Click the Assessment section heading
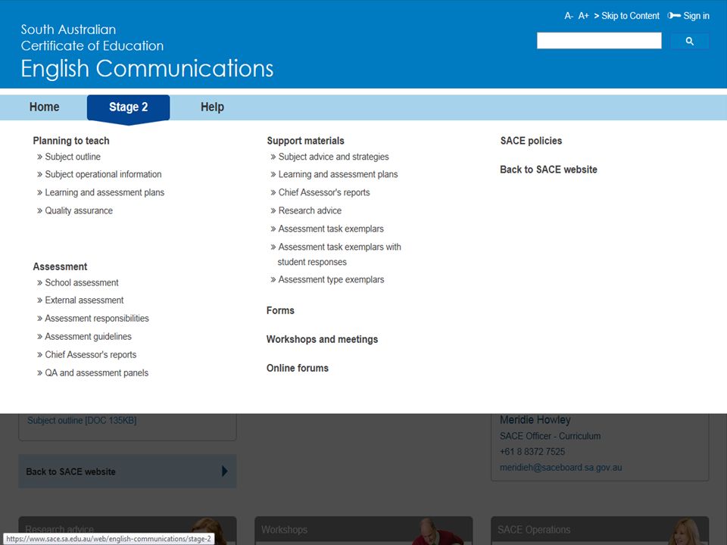 point(60,266)
